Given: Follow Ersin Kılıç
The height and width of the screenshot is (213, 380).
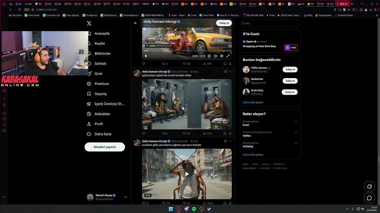Looking at the screenshot, I should (290, 92).
